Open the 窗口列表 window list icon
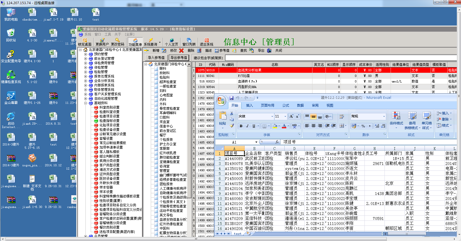This screenshot has width=461, height=241. (189, 40)
